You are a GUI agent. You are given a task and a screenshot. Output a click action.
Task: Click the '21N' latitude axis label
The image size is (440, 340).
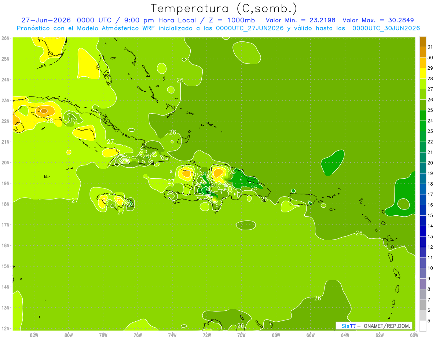pos(6,142)
